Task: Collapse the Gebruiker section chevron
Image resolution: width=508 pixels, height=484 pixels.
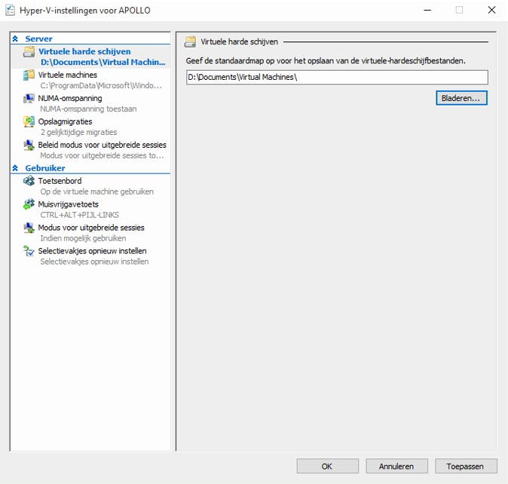Action: [15, 168]
